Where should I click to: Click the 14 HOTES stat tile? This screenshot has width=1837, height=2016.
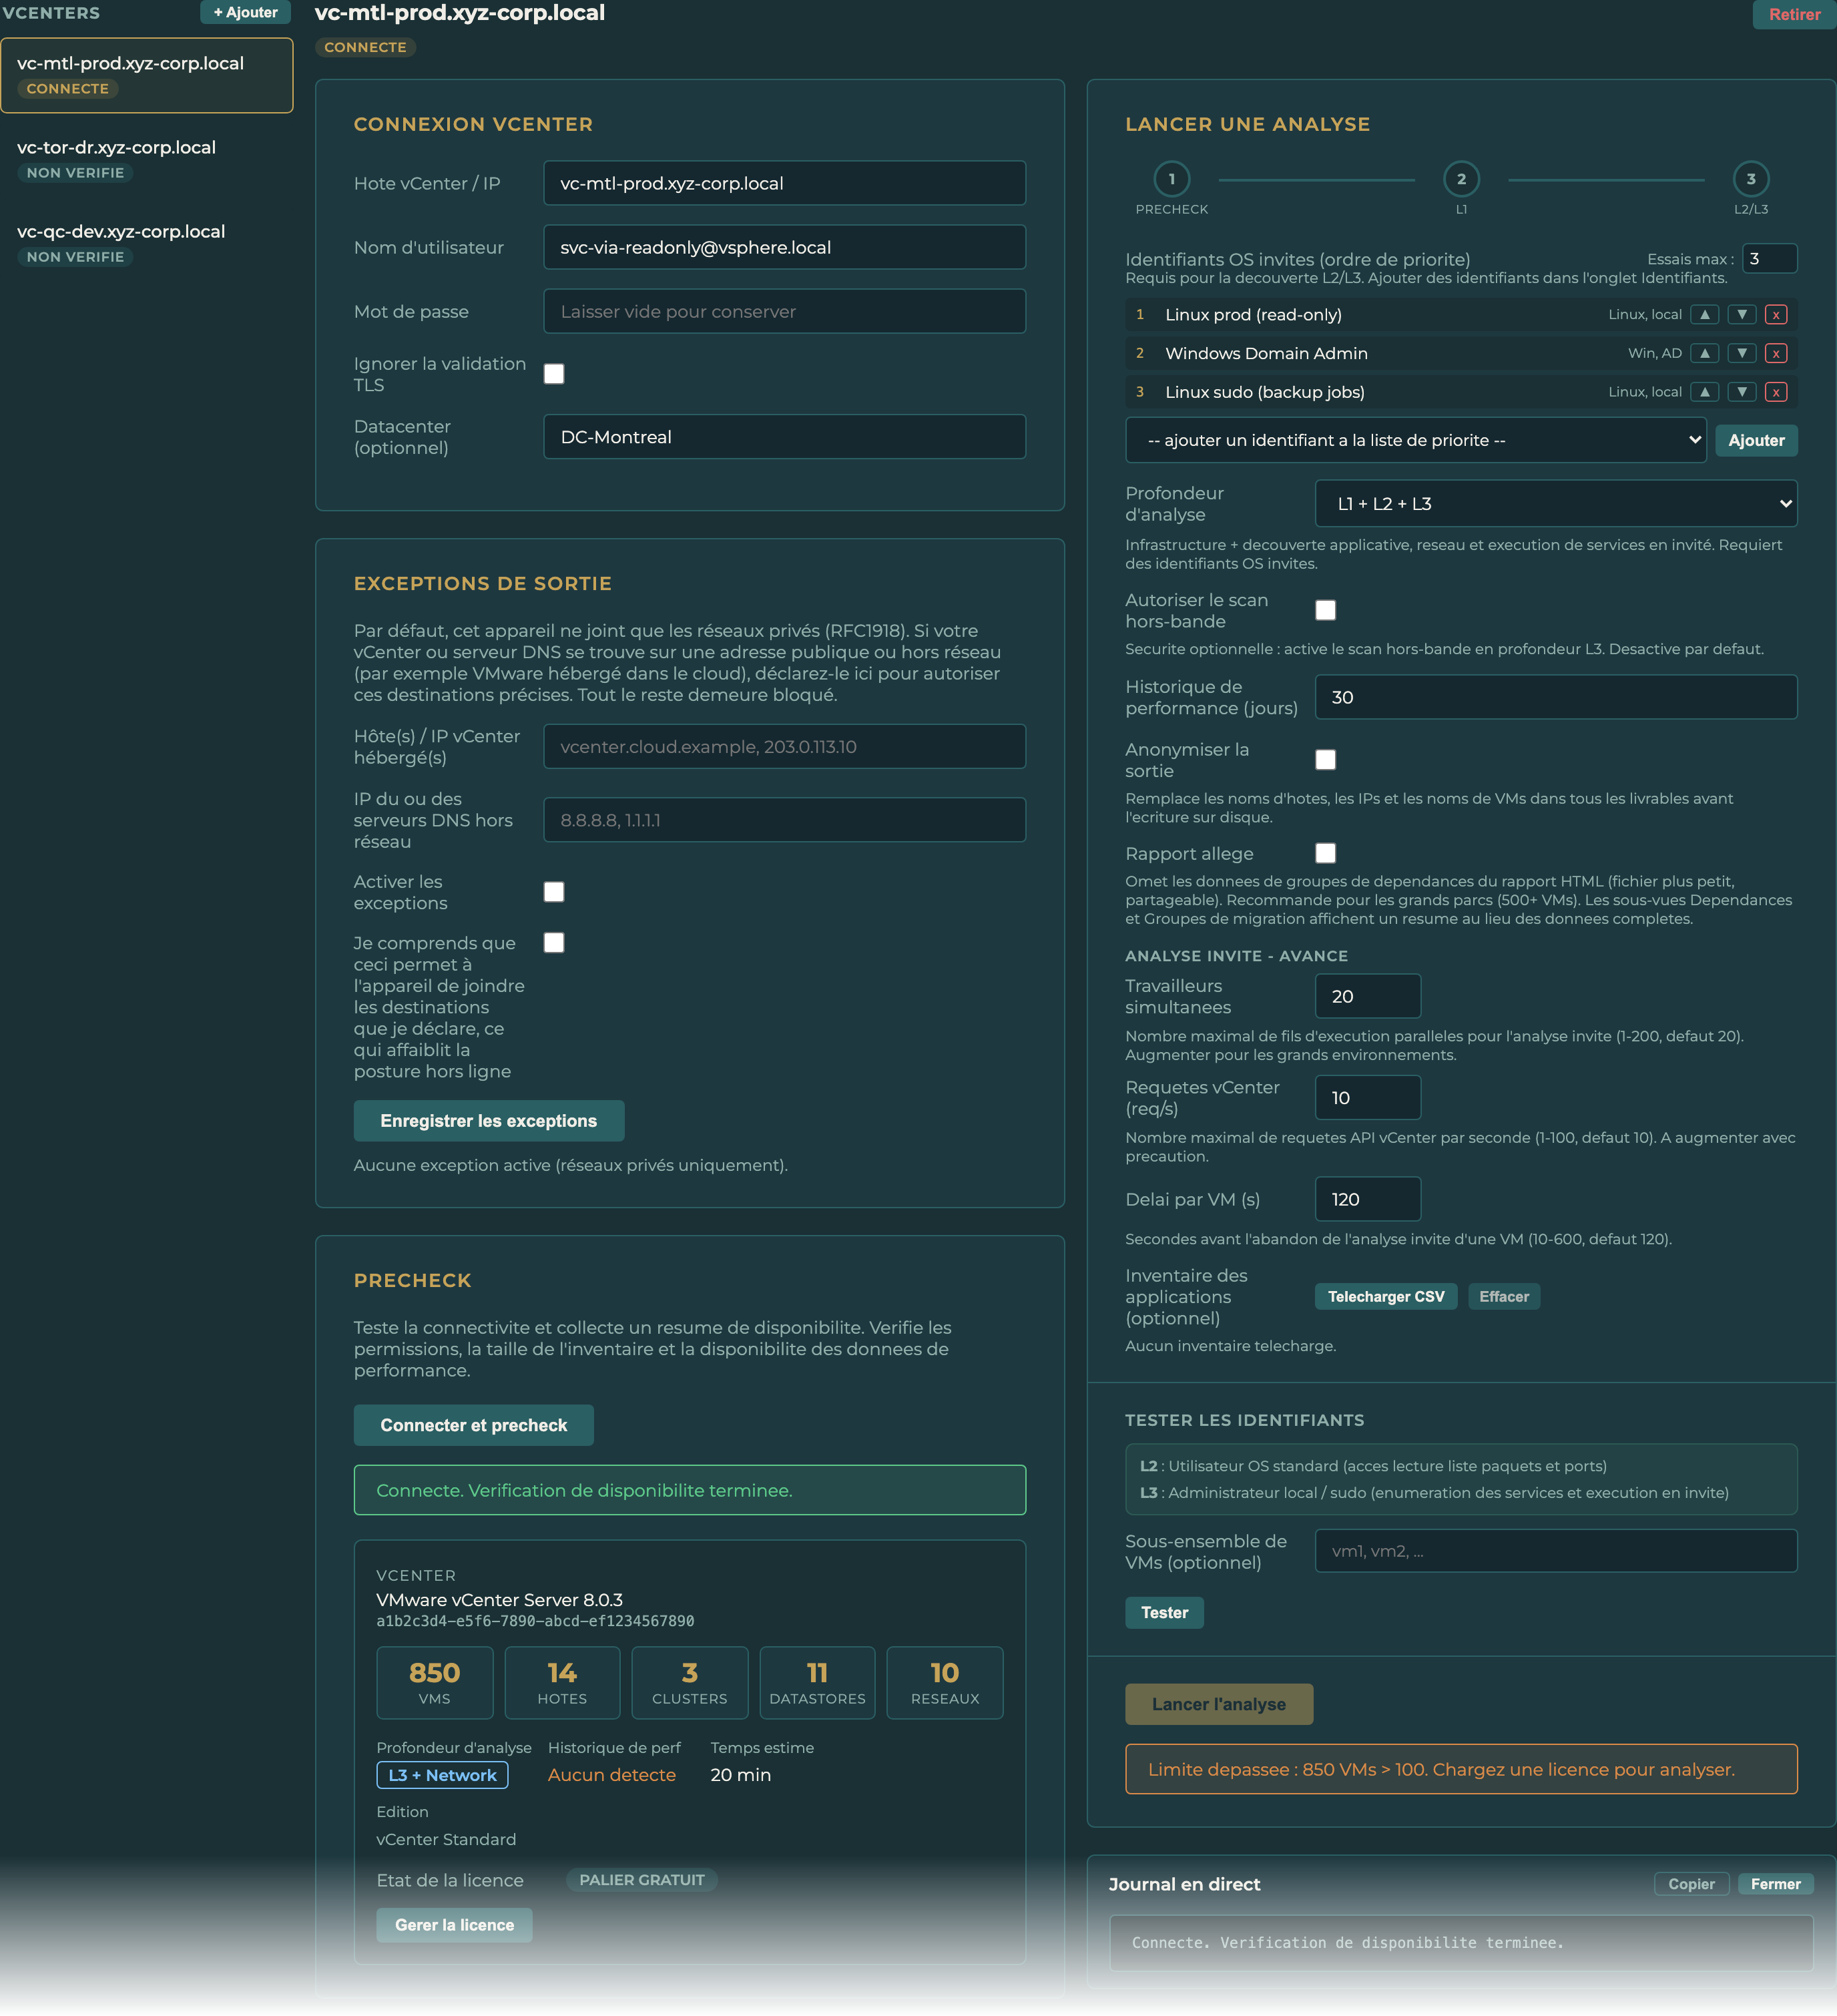pyautogui.click(x=562, y=1683)
